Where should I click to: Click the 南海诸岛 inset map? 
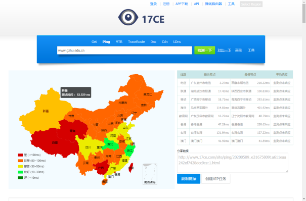point(150,174)
